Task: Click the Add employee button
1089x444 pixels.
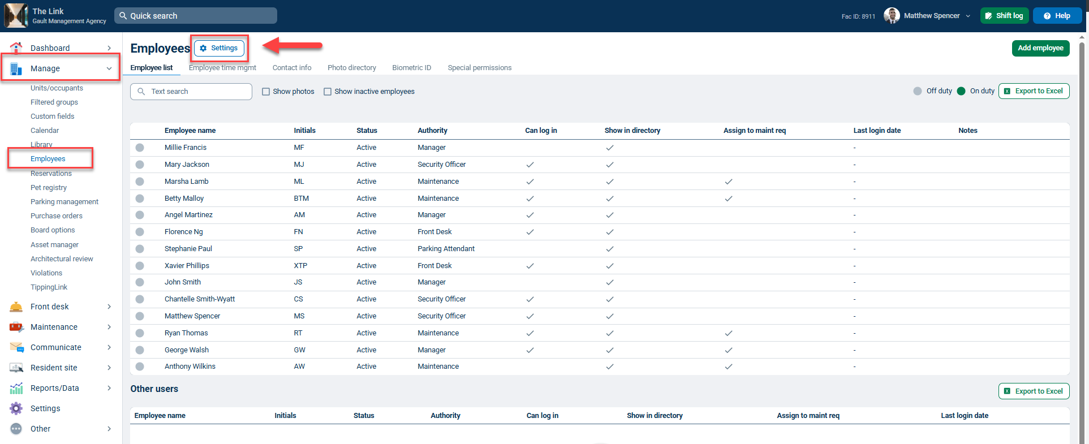Action: [x=1040, y=48]
